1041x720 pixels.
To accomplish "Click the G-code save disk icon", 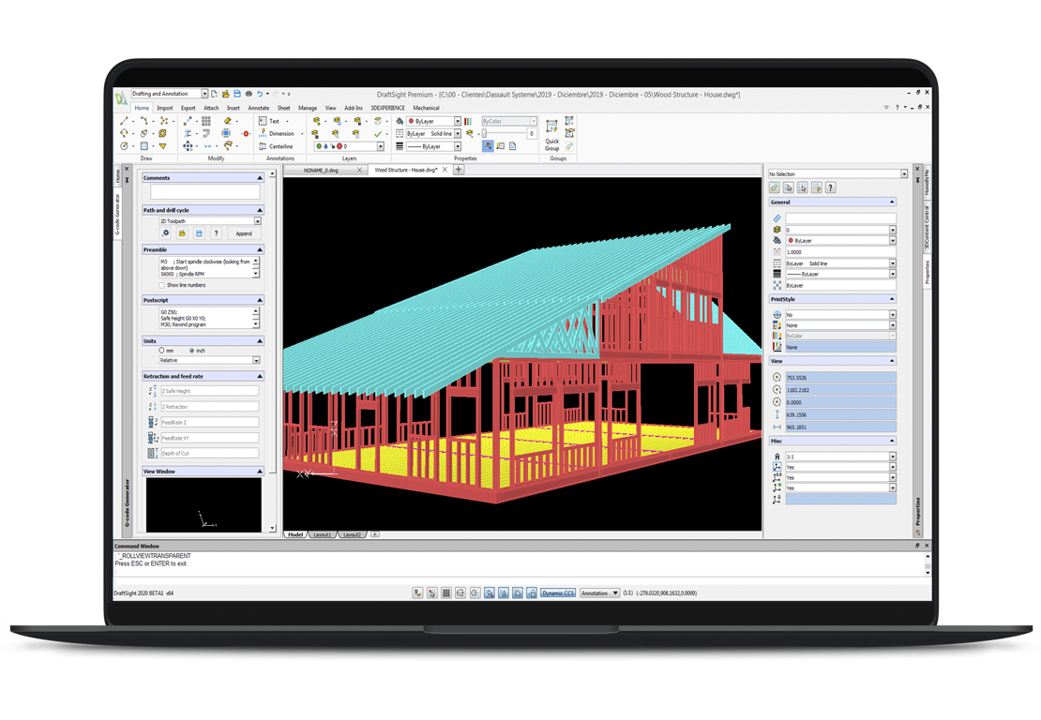I will click(199, 232).
